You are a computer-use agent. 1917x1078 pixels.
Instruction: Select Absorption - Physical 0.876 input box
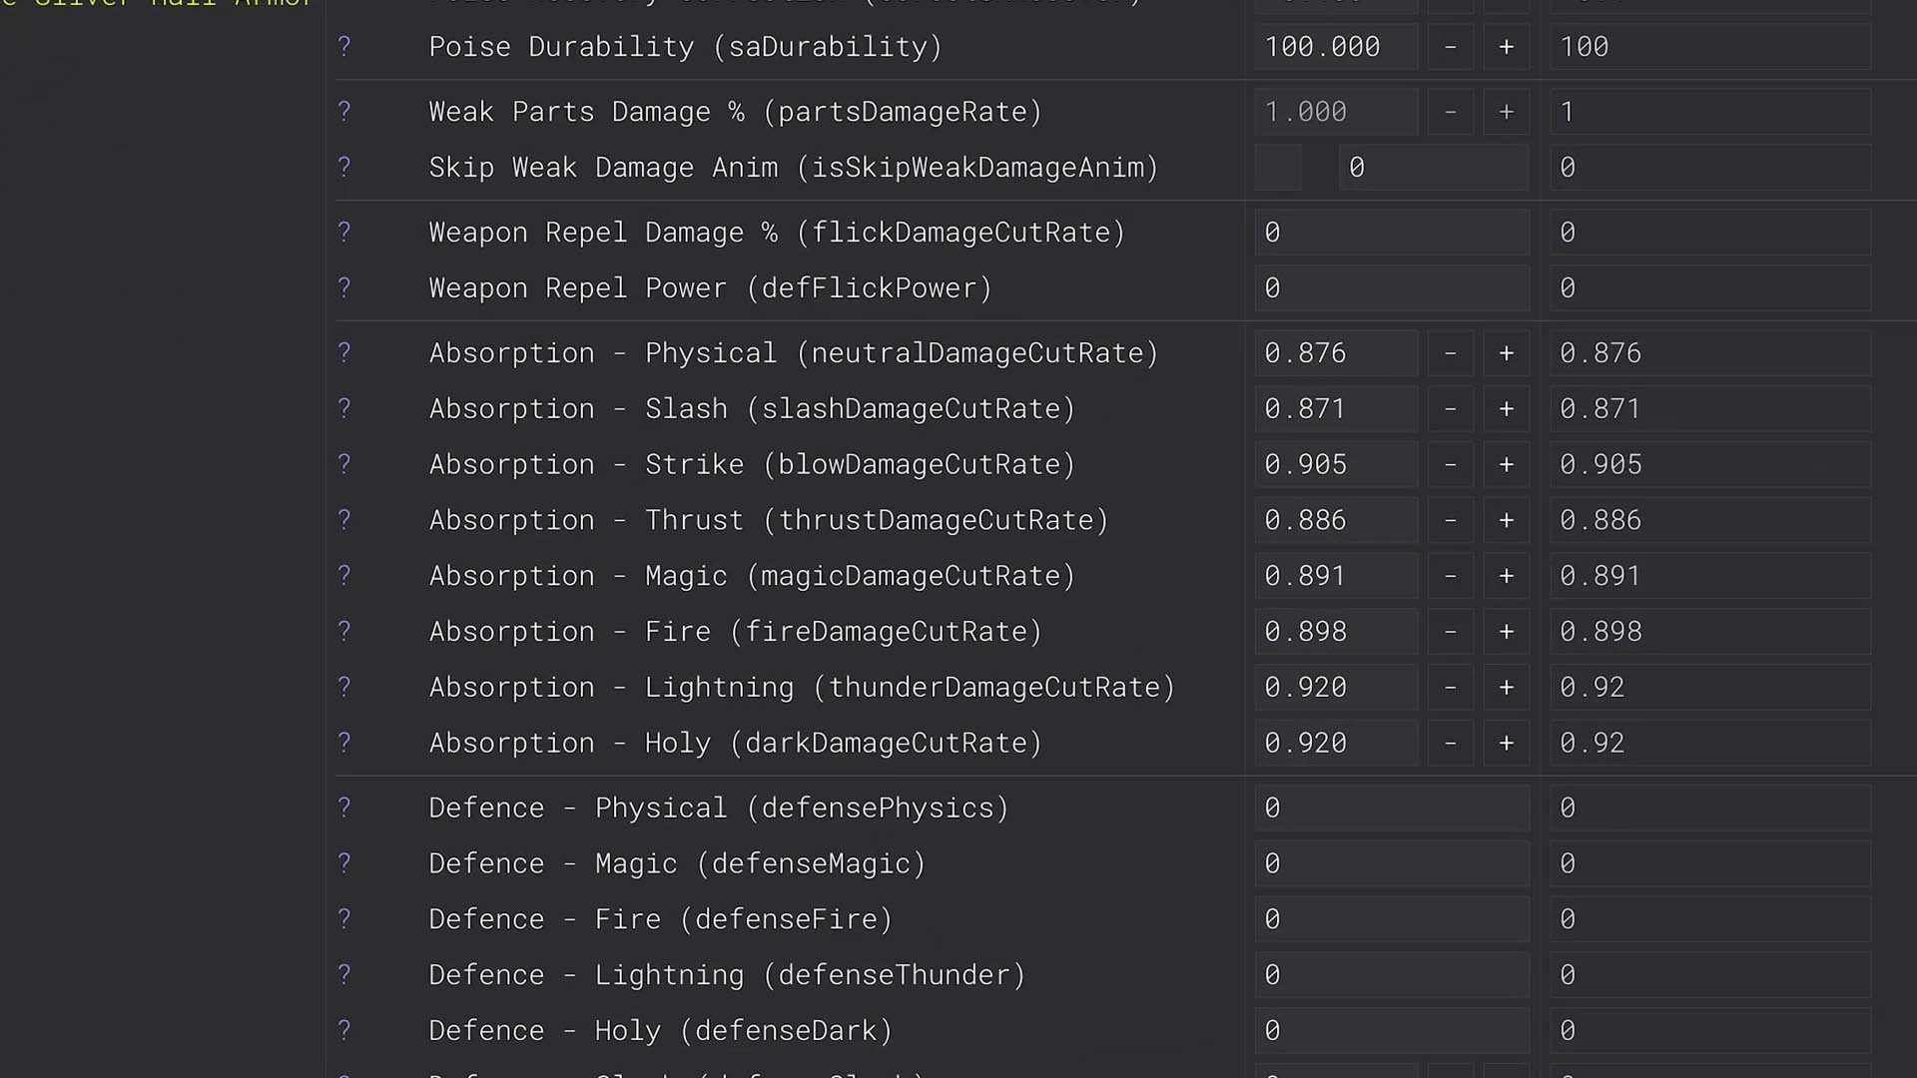(1335, 353)
